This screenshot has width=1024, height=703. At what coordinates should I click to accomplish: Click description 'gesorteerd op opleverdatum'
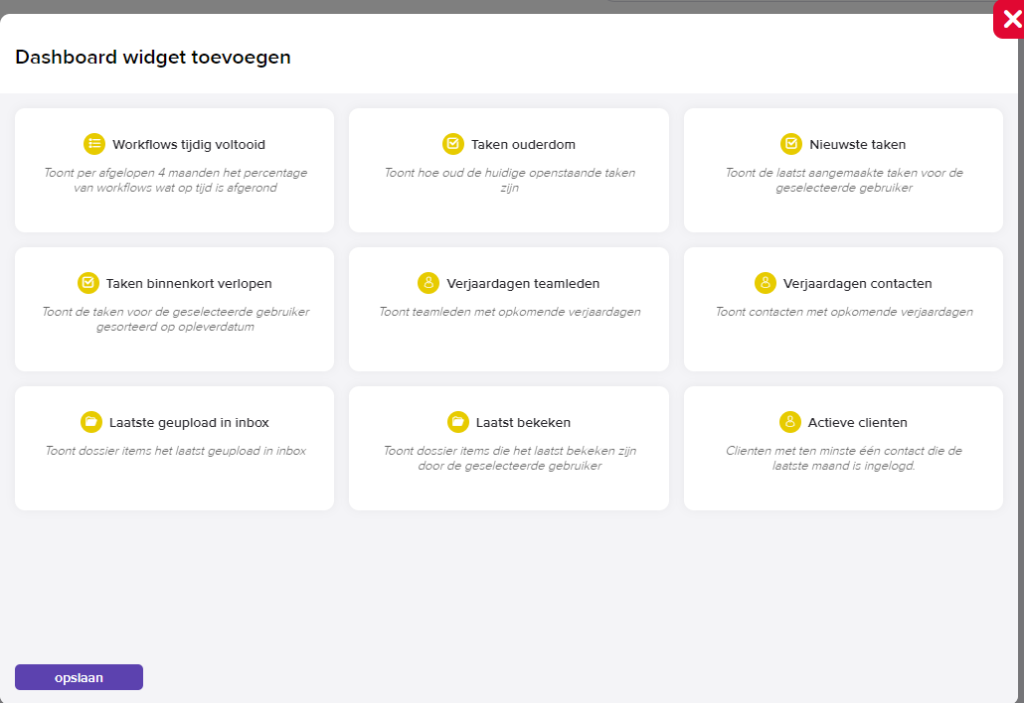[x=175, y=327]
